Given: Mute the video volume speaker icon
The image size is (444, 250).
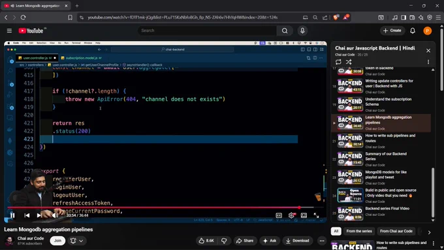Looking at the screenshot, I should [55, 215].
